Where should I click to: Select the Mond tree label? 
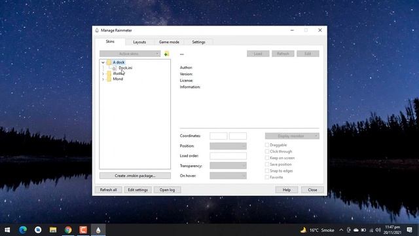point(118,79)
